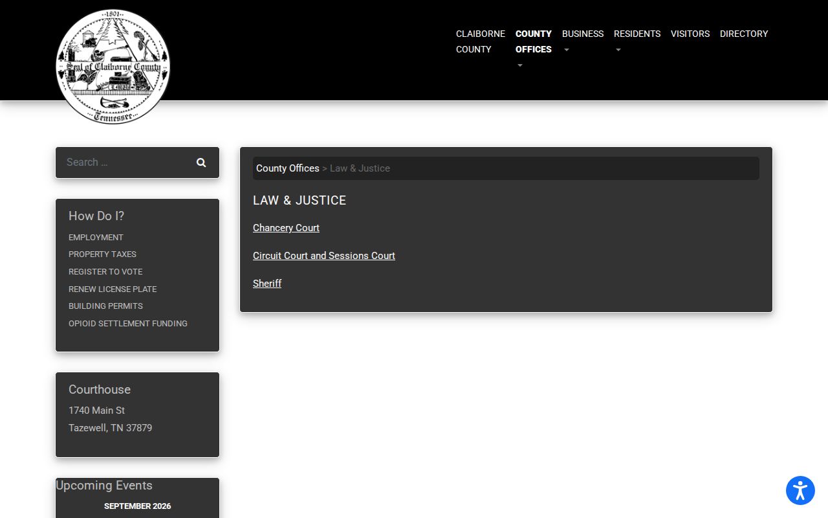Image resolution: width=828 pixels, height=518 pixels.
Task: Click the September 2026 calendar header
Action: (x=137, y=506)
